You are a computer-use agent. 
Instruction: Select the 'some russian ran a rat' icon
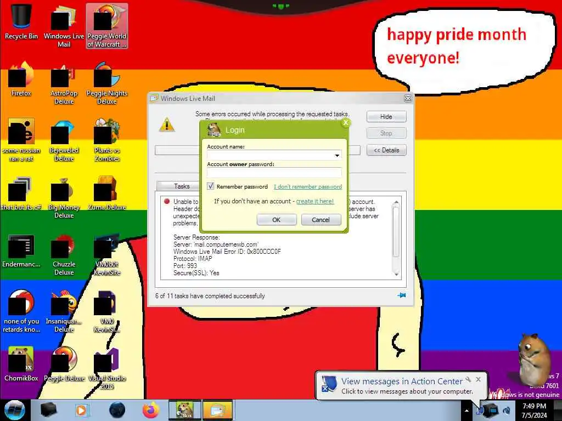(21, 140)
